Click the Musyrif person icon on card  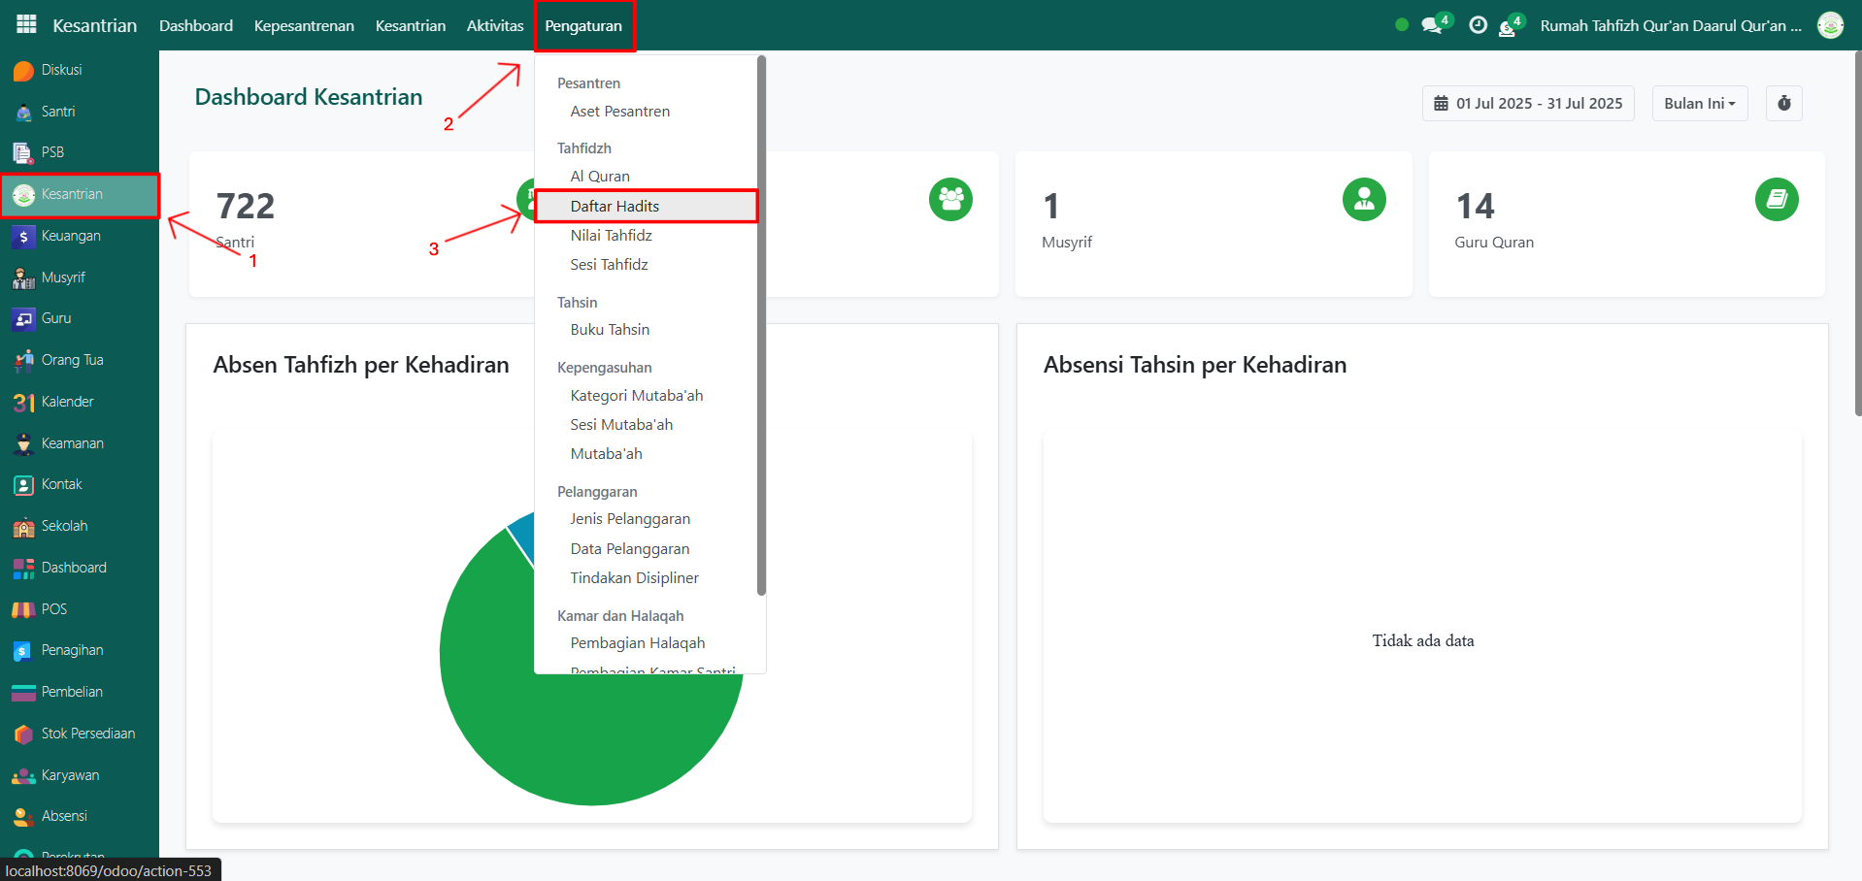click(x=1363, y=200)
